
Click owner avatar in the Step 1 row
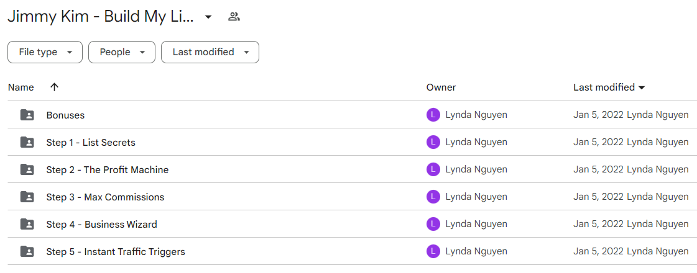click(x=433, y=143)
